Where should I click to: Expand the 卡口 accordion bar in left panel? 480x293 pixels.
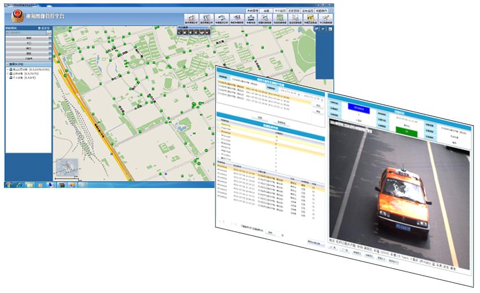28,43
